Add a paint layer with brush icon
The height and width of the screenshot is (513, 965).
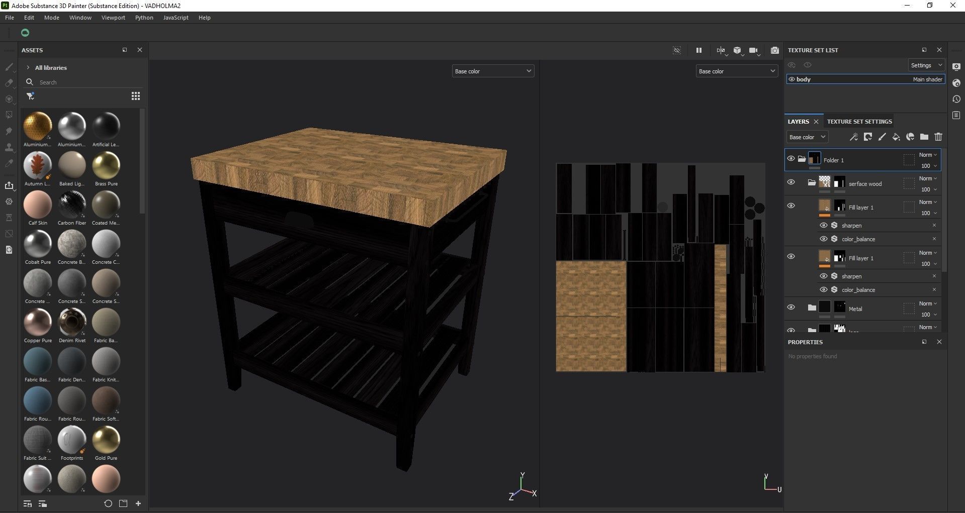(x=882, y=137)
